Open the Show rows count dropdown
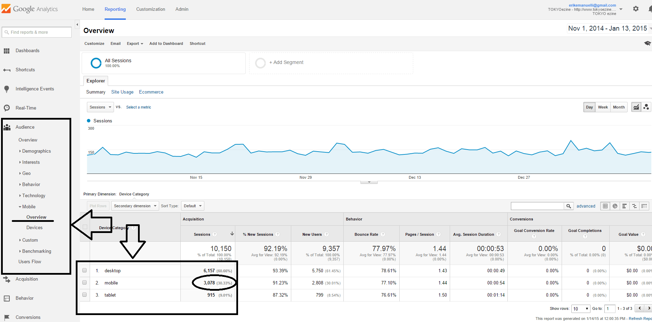The image size is (652, 322). [580, 308]
